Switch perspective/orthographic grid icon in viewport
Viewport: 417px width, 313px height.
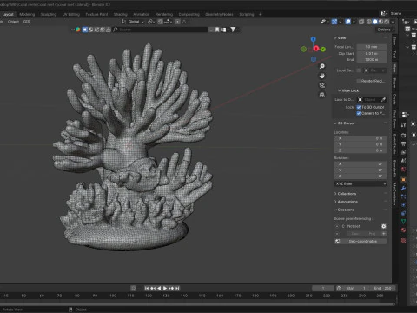[322, 95]
